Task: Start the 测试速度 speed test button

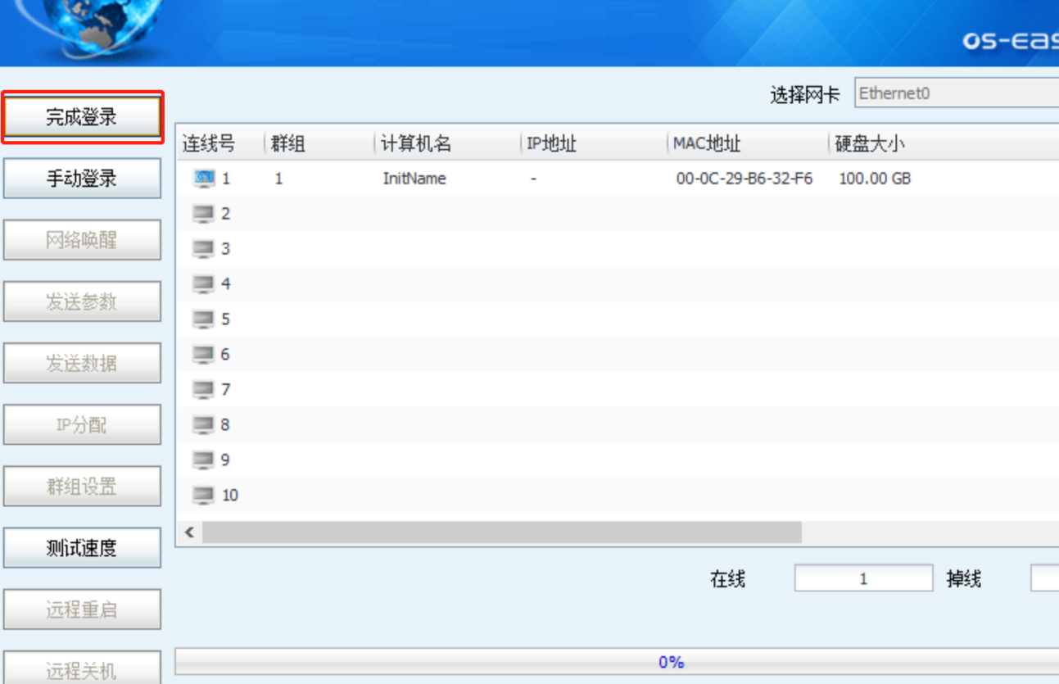Action: [82, 548]
